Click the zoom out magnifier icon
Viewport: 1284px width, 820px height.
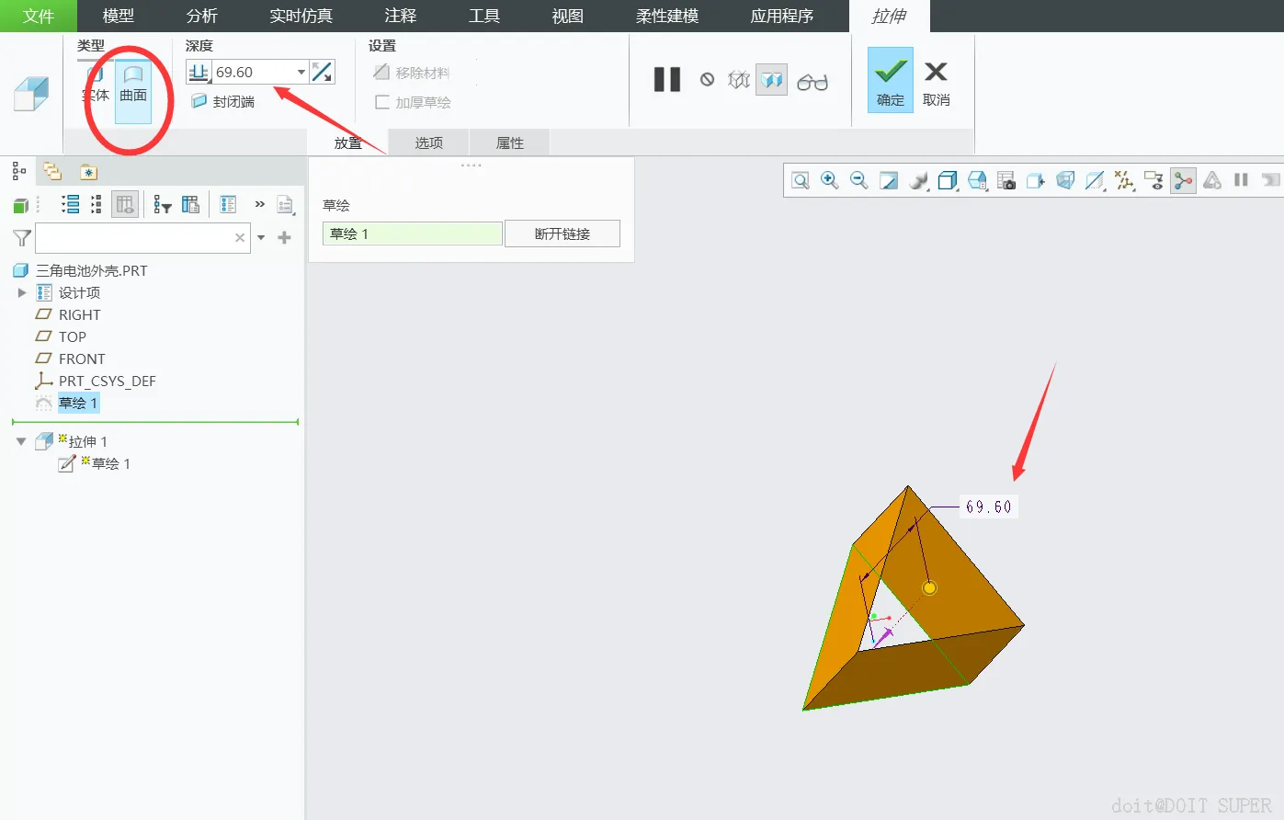859,181
